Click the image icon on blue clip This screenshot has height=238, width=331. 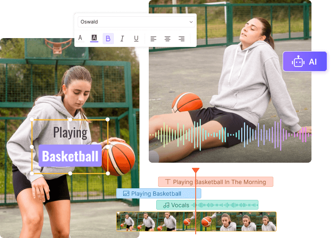(x=126, y=193)
